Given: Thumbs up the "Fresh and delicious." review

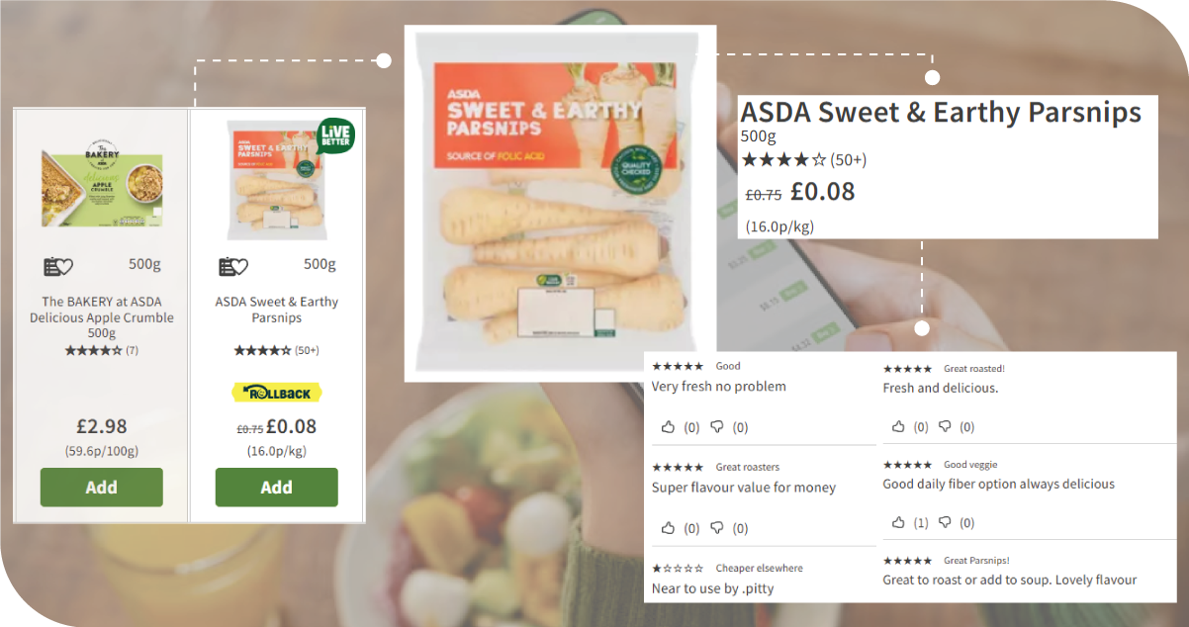Looking at the screenshot, I should click(x=898, y=426).
